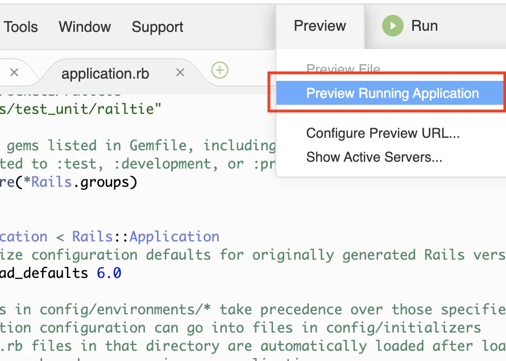The image size is (506, 361).
Task: Click the comment mentioning config/environments/*
Action: (x=253, y=310)
